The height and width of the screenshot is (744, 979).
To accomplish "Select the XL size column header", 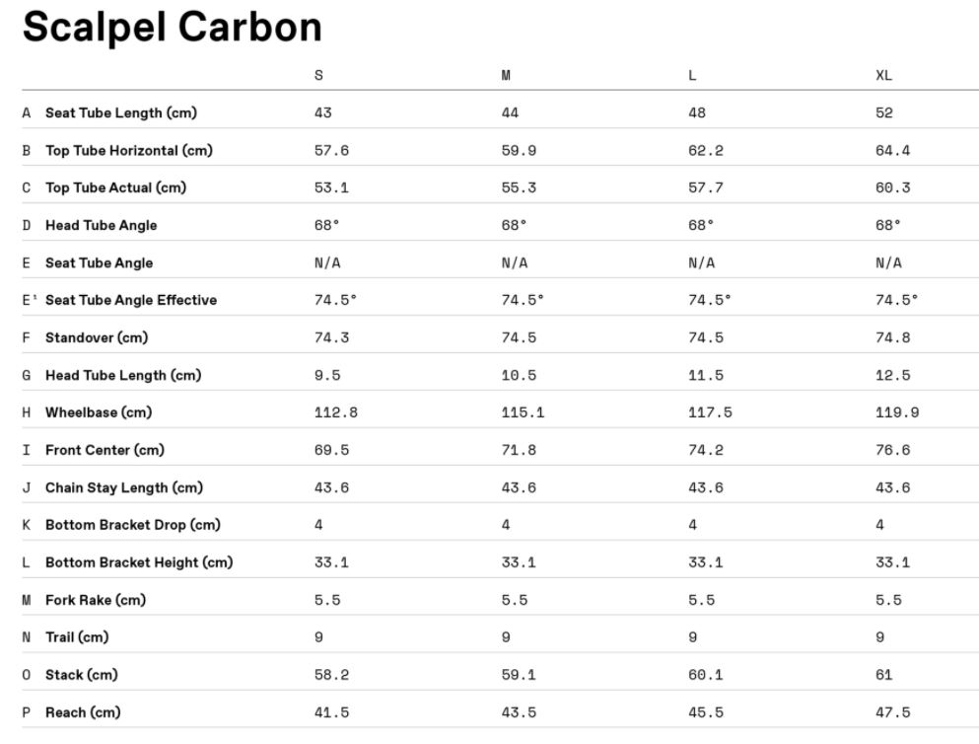I will pyautogui.click(x=883, y=76).
